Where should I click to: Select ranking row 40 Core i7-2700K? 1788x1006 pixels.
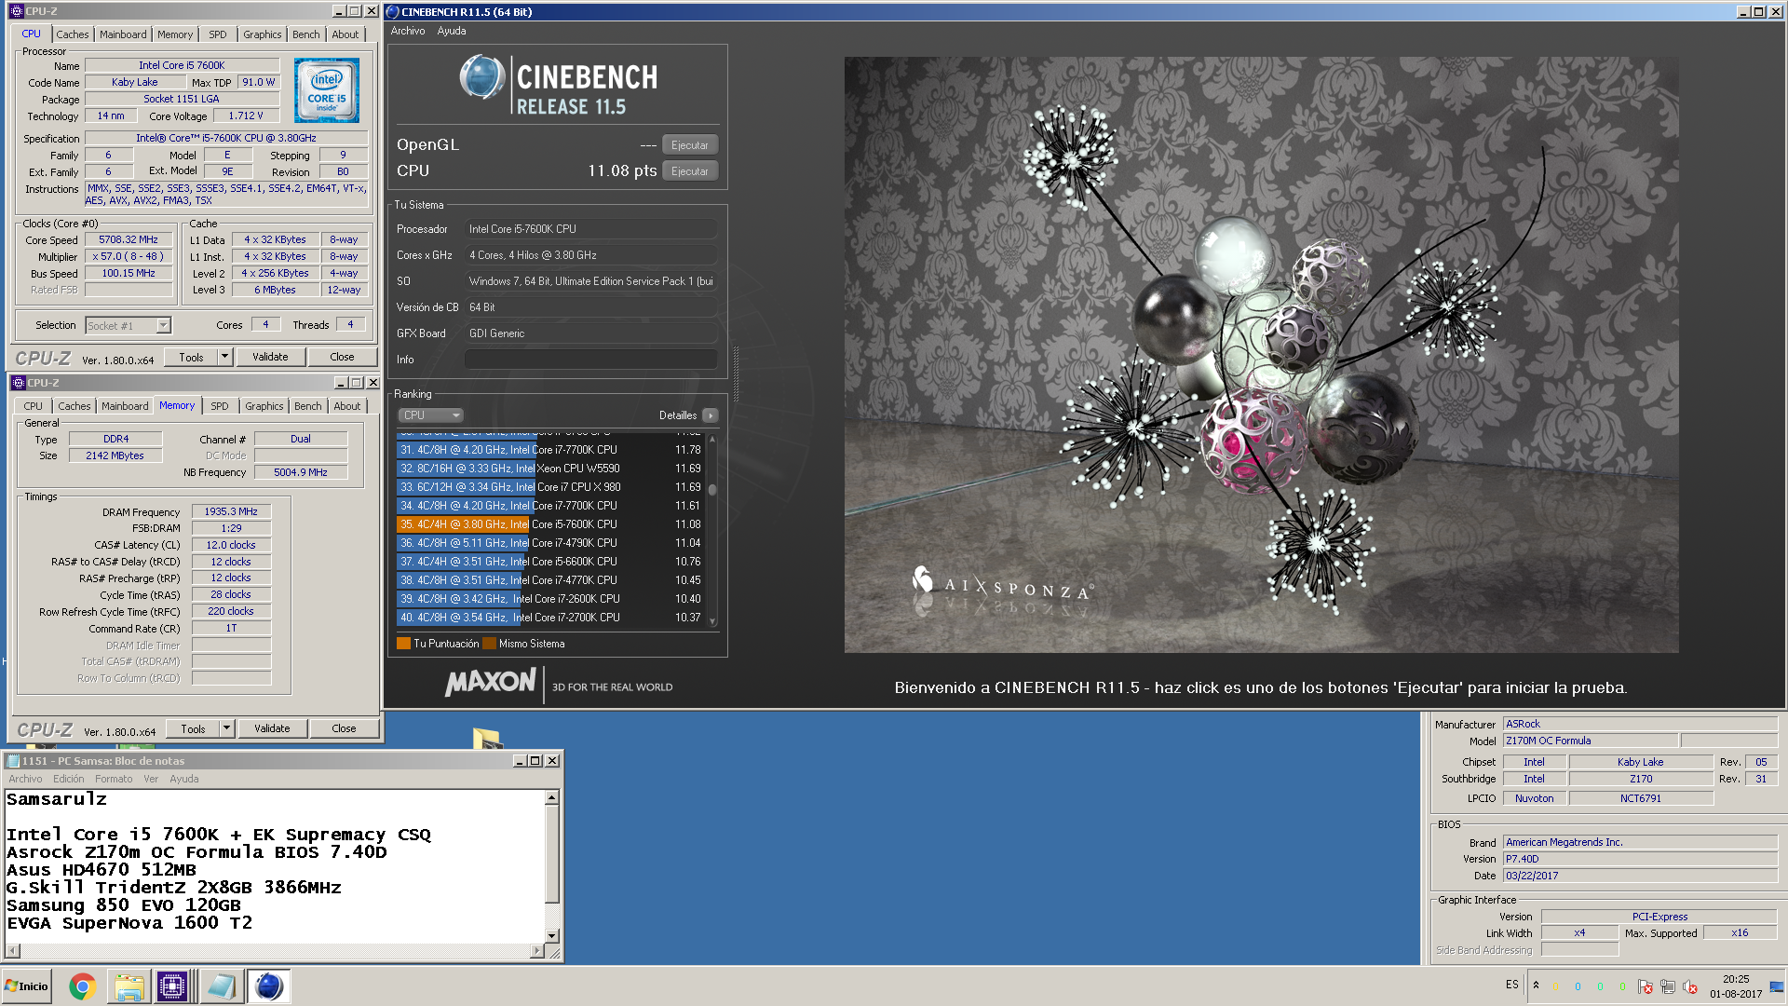(x=549, y=618)
